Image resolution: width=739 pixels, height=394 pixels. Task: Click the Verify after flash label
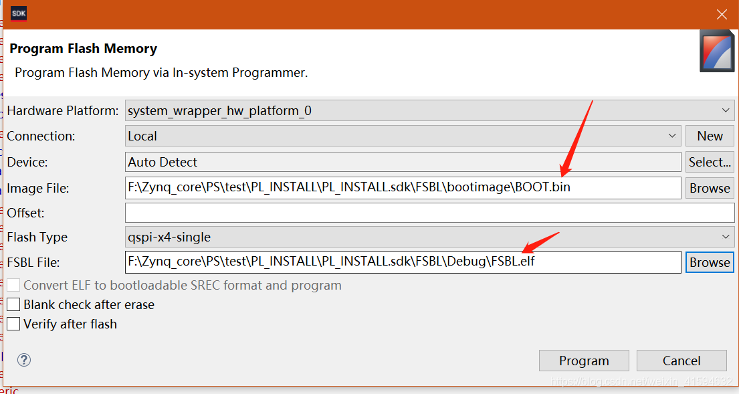point(70,324)
